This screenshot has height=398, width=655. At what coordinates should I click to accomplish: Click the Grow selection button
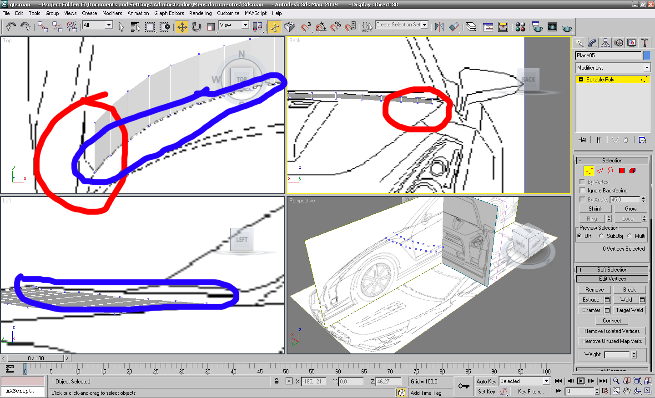click(x=630, y=209)
